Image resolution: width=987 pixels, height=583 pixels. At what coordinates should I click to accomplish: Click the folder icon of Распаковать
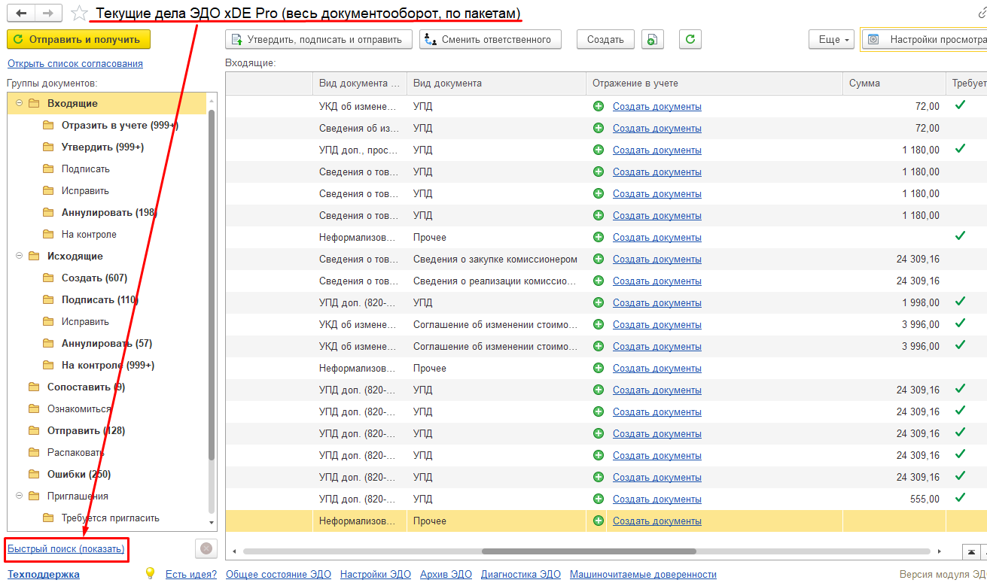[33, 452]
